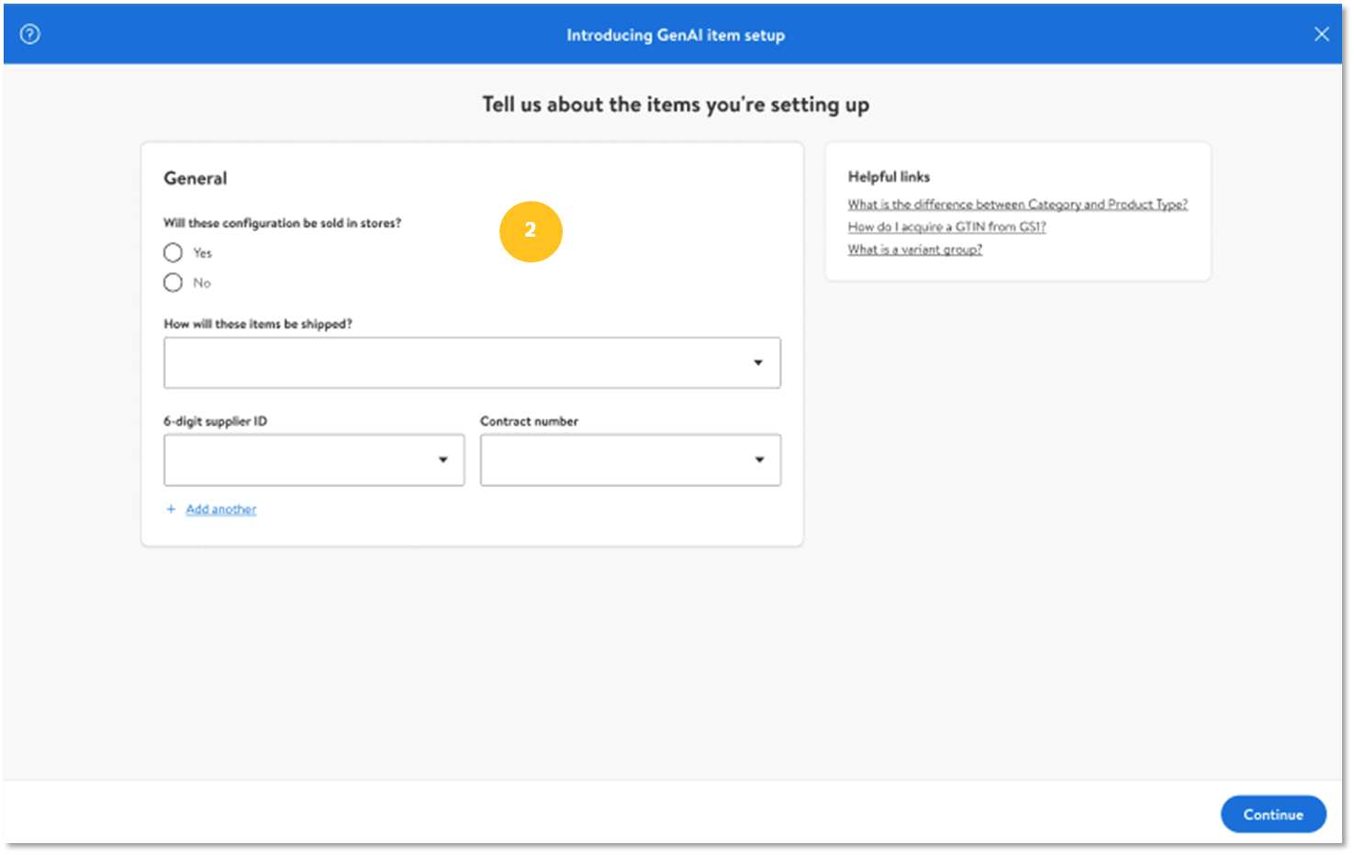Click the shipping method dropdown arrow
The height and width of the screenshot is (855, 1354).
coord(758,362)
